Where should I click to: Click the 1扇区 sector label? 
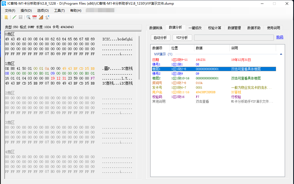(10, 64)
